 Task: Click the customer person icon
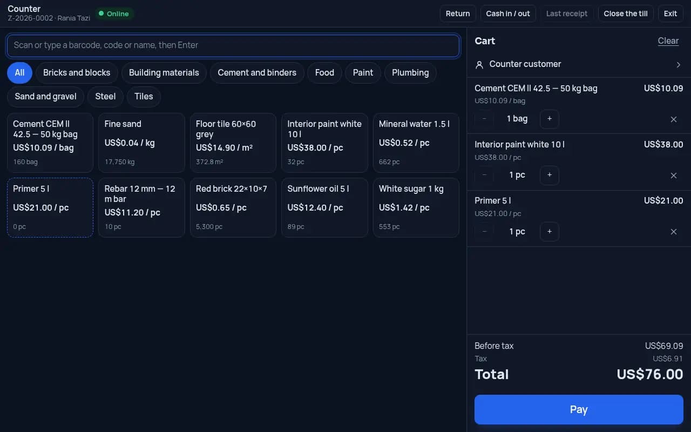(x=479, y=65)
